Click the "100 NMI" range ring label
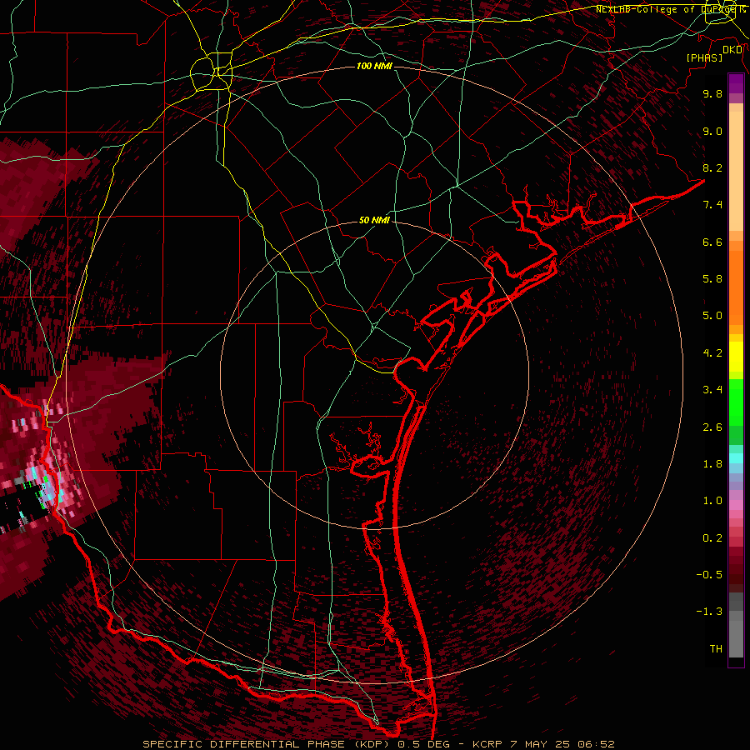750x750 pixels. [x=374, y=66]
